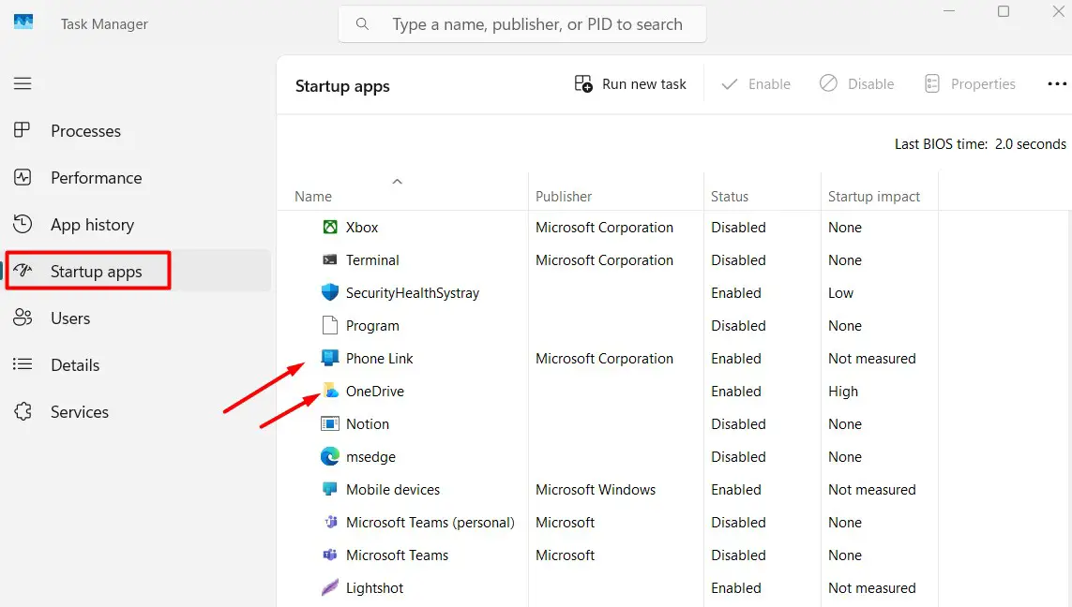Click the Name column sort chevron
The width and height of the screenshot is (1072, 607).
(397, 181)
